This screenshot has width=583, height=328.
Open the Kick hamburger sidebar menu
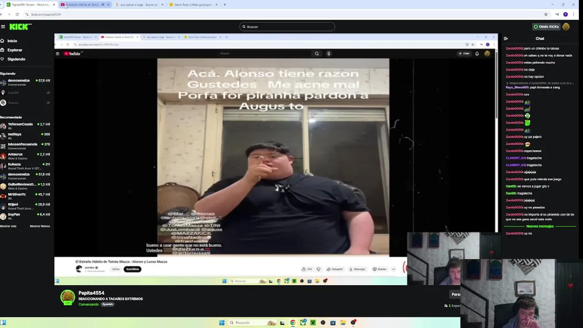pos(3,27)
